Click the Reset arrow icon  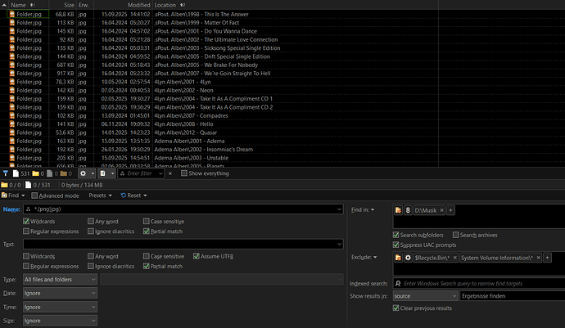pos(132,195)
